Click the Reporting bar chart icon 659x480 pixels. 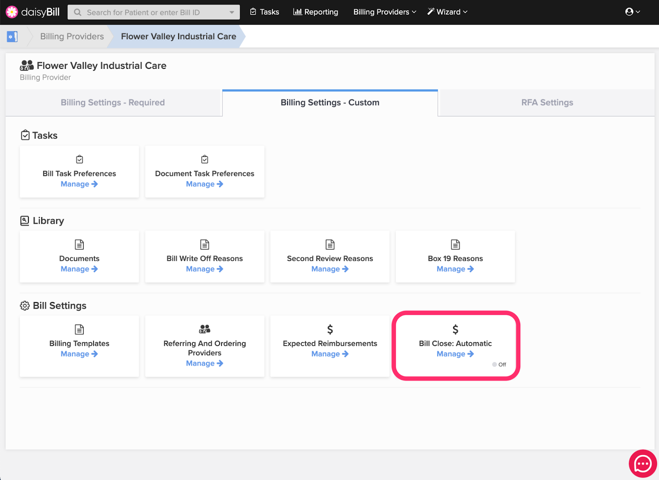[x=297, y=12]
